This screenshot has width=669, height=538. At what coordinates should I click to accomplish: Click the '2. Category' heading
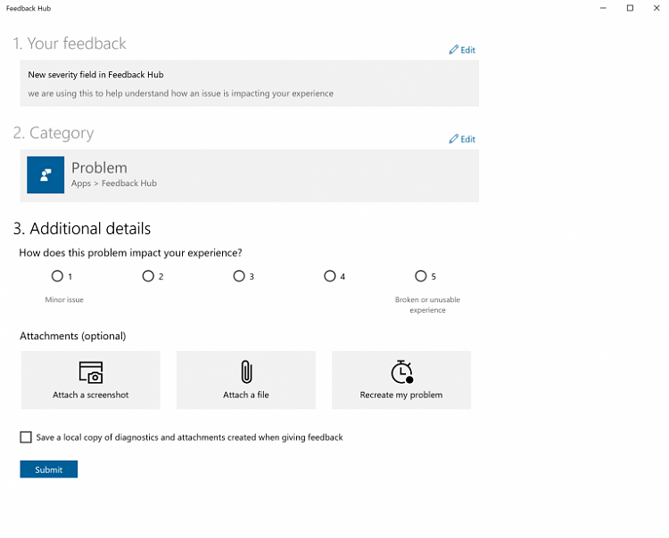click(54, 133)
